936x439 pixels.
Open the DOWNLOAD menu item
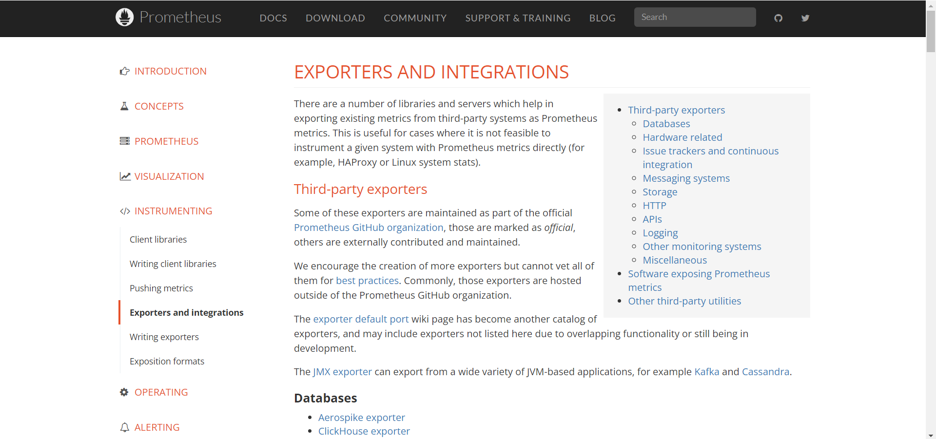(335, 18)
